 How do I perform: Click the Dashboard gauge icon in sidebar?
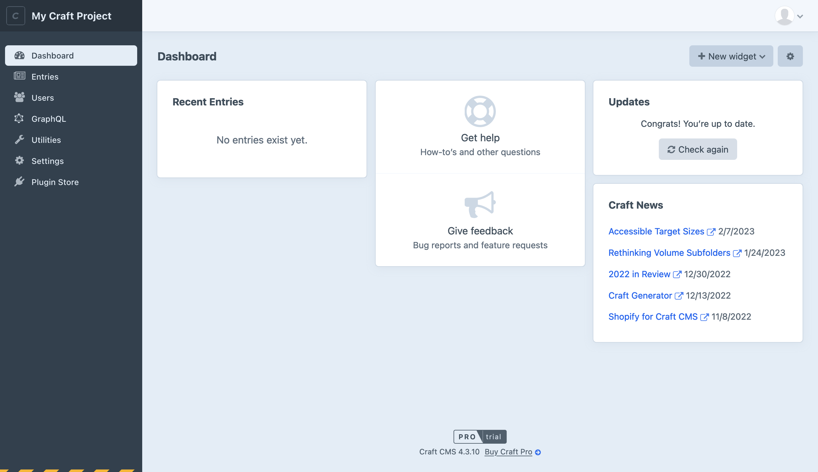[20, 55]
